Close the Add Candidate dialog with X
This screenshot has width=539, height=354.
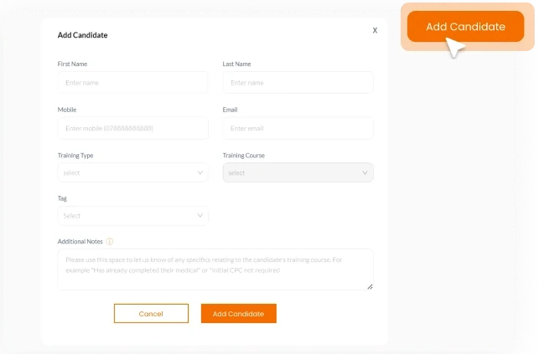pyautogui.click(x=375, y=30)
